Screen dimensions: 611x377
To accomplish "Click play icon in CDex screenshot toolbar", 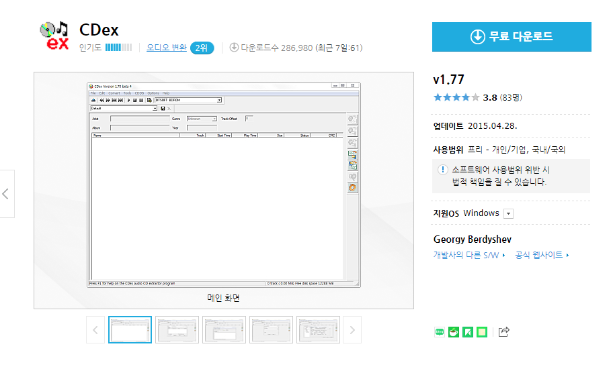I will click(x=128, y=100).
